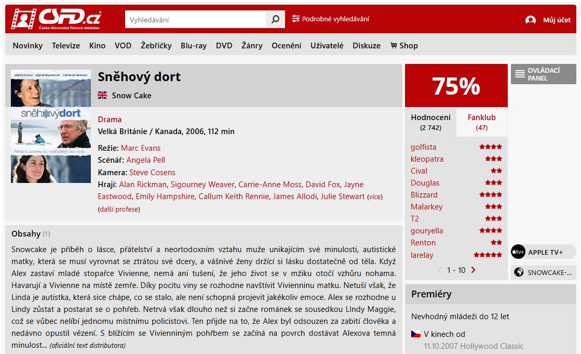Open Sigourney Weaver's profile
This screenshot has width=581, height=354.
[x=202, y=185]
